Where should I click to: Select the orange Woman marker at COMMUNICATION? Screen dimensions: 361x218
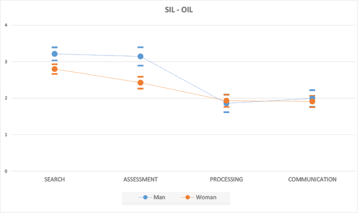point(312,101)
